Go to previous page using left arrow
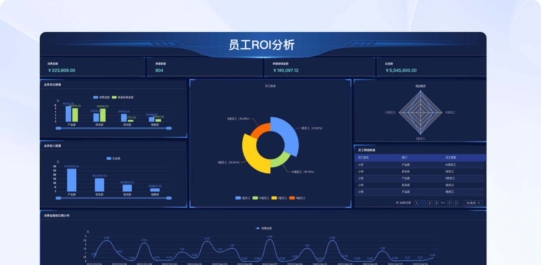Screen dimensions: 541x265 tap(417, 203)
